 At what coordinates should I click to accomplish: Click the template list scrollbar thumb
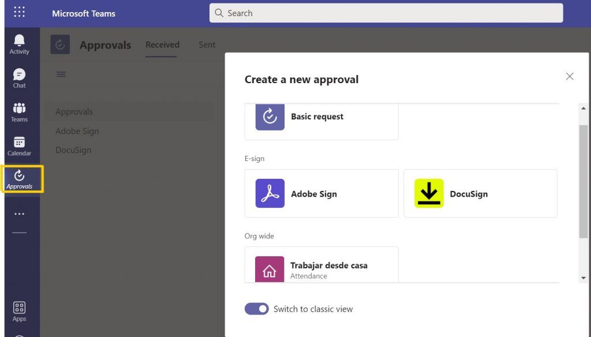583,181
